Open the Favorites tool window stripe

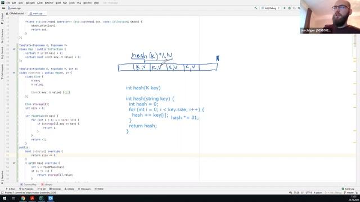(2, 177)
